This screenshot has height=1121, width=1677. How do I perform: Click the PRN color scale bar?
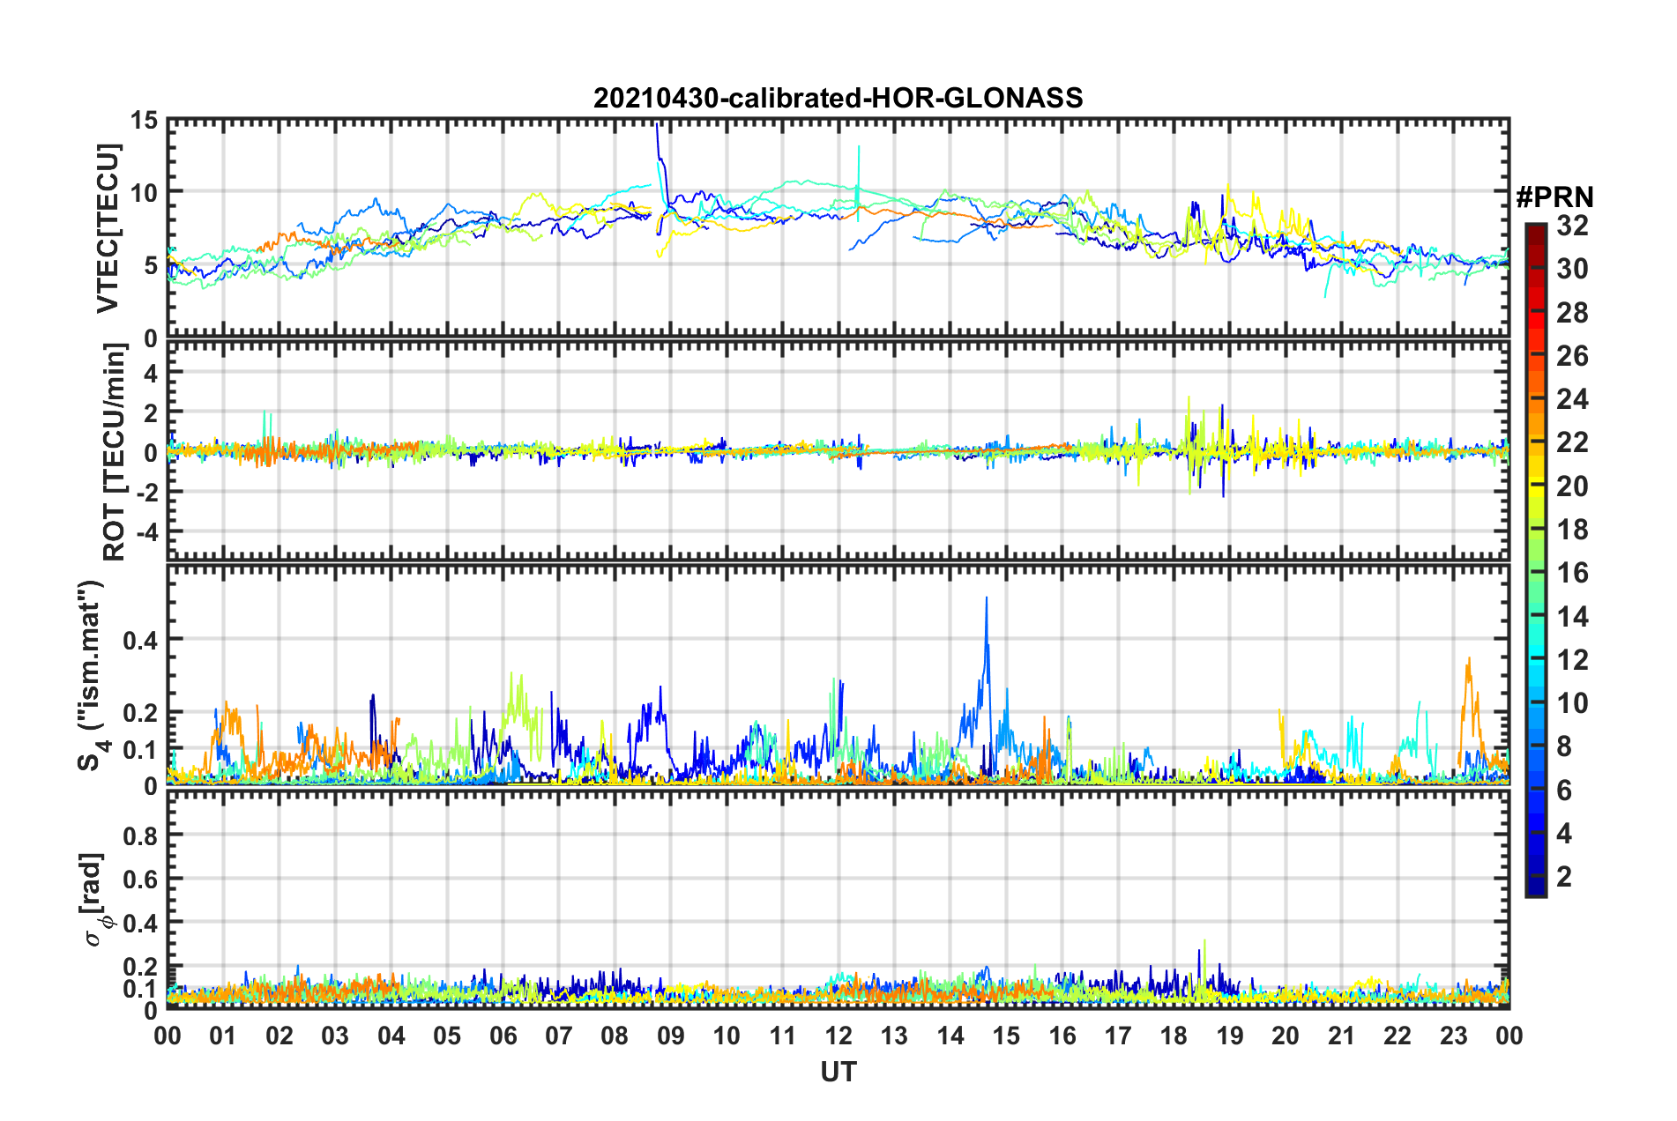[x=1535, y=560]
